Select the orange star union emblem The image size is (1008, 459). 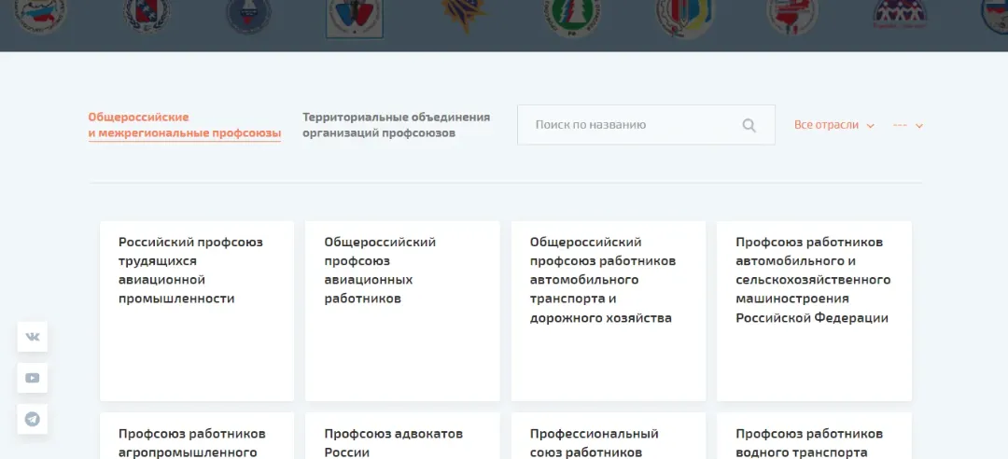click(464, 14)
